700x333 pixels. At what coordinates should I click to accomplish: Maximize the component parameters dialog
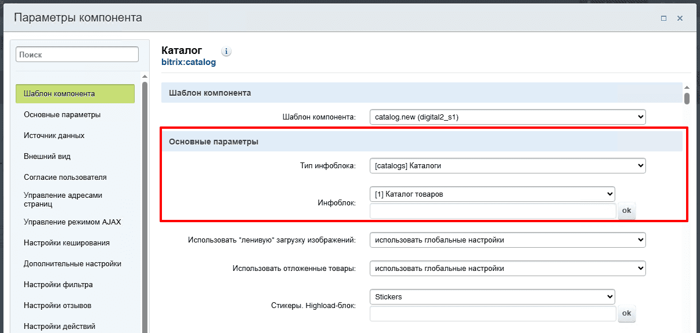663,19
